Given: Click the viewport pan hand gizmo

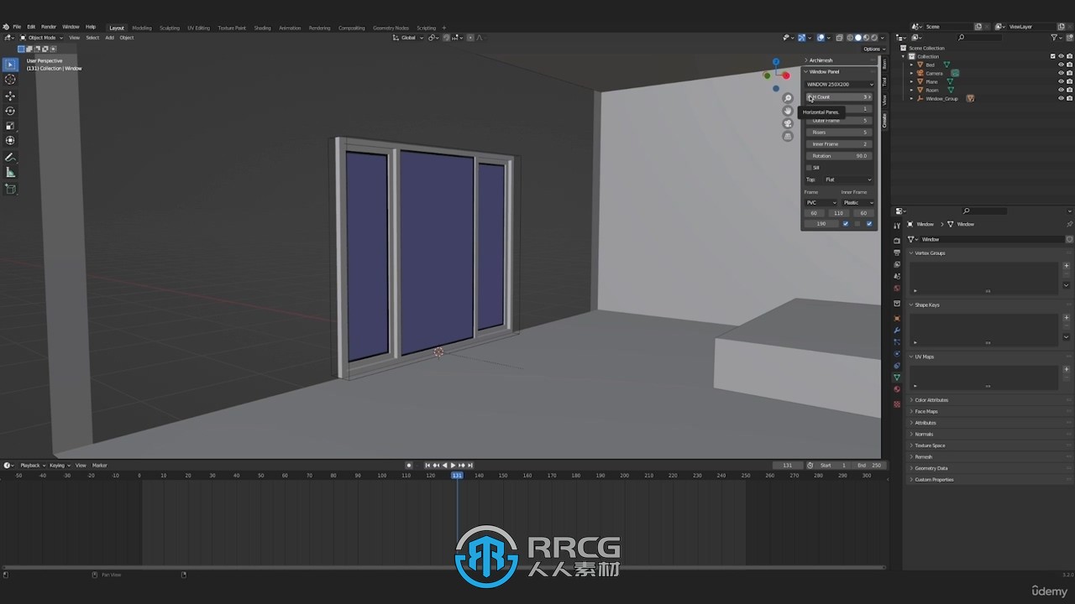Looking at the screenshot, I should (788, 112).
